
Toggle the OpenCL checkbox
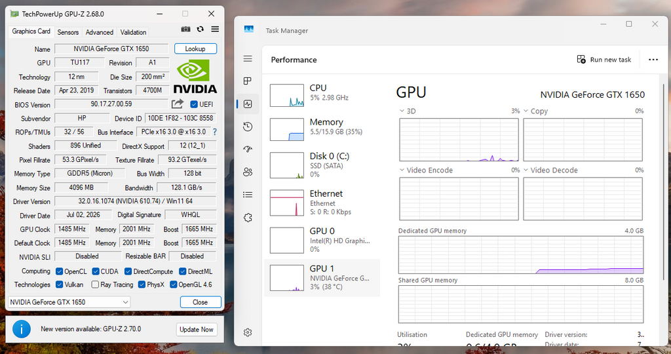pos(60,271)
